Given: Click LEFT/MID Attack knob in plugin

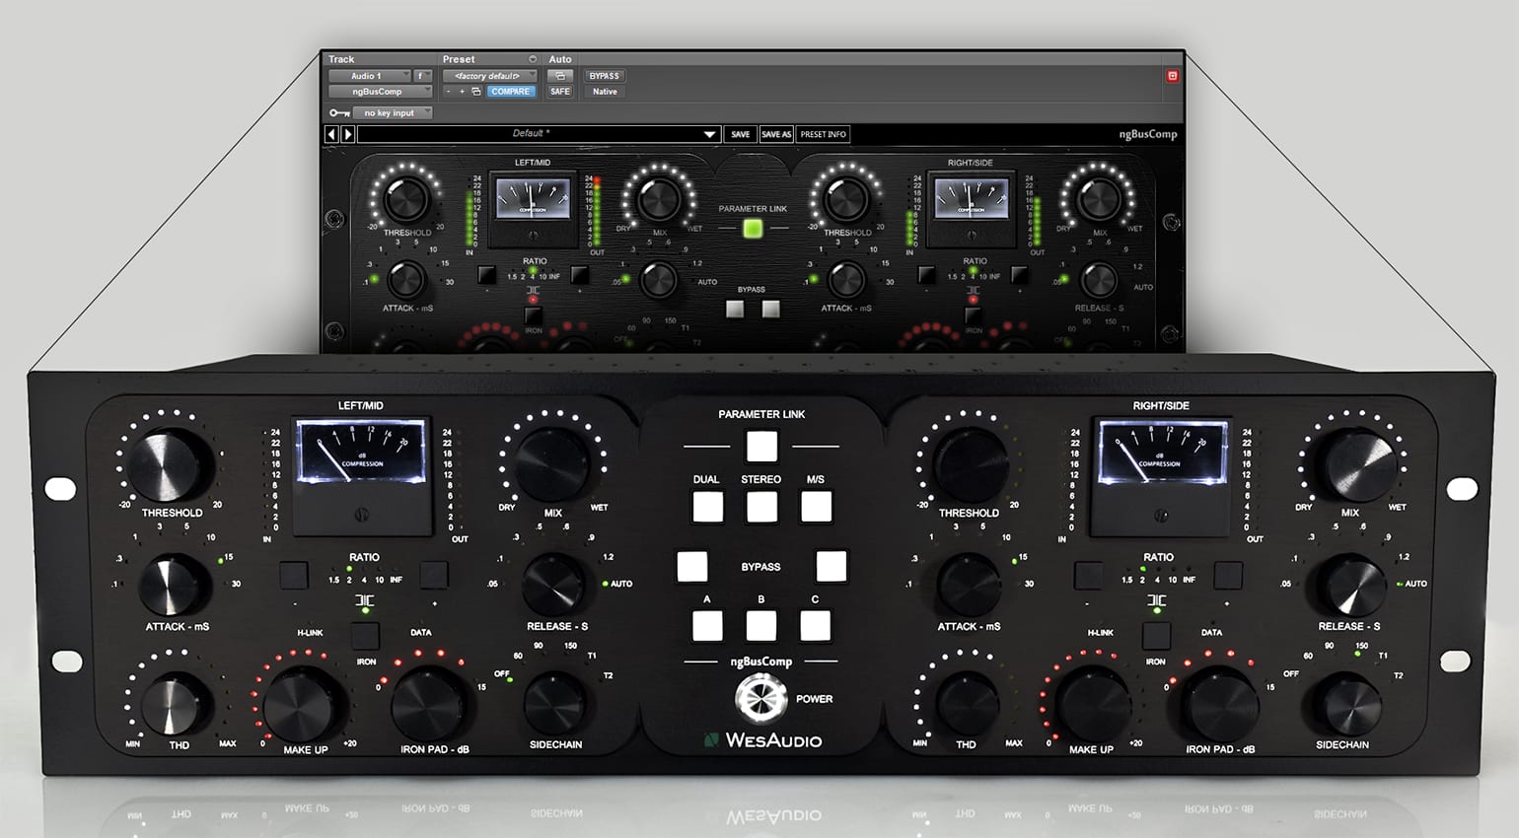Looking at the screenshot, I should pos(405,281).
